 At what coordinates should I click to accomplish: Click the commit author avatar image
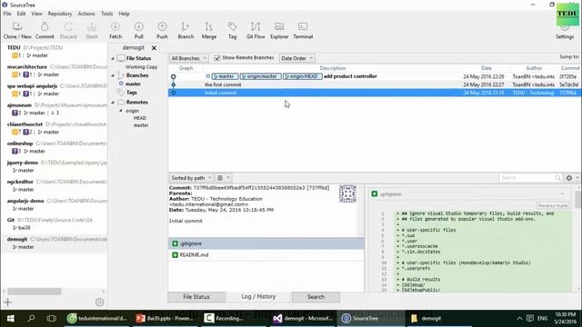[347, 193]
